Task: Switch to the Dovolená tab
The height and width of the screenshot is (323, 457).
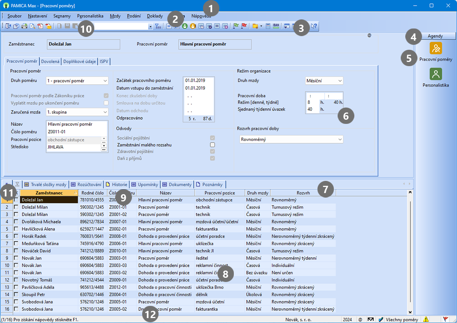Action: pyautogui.click(x=51, y=61)
